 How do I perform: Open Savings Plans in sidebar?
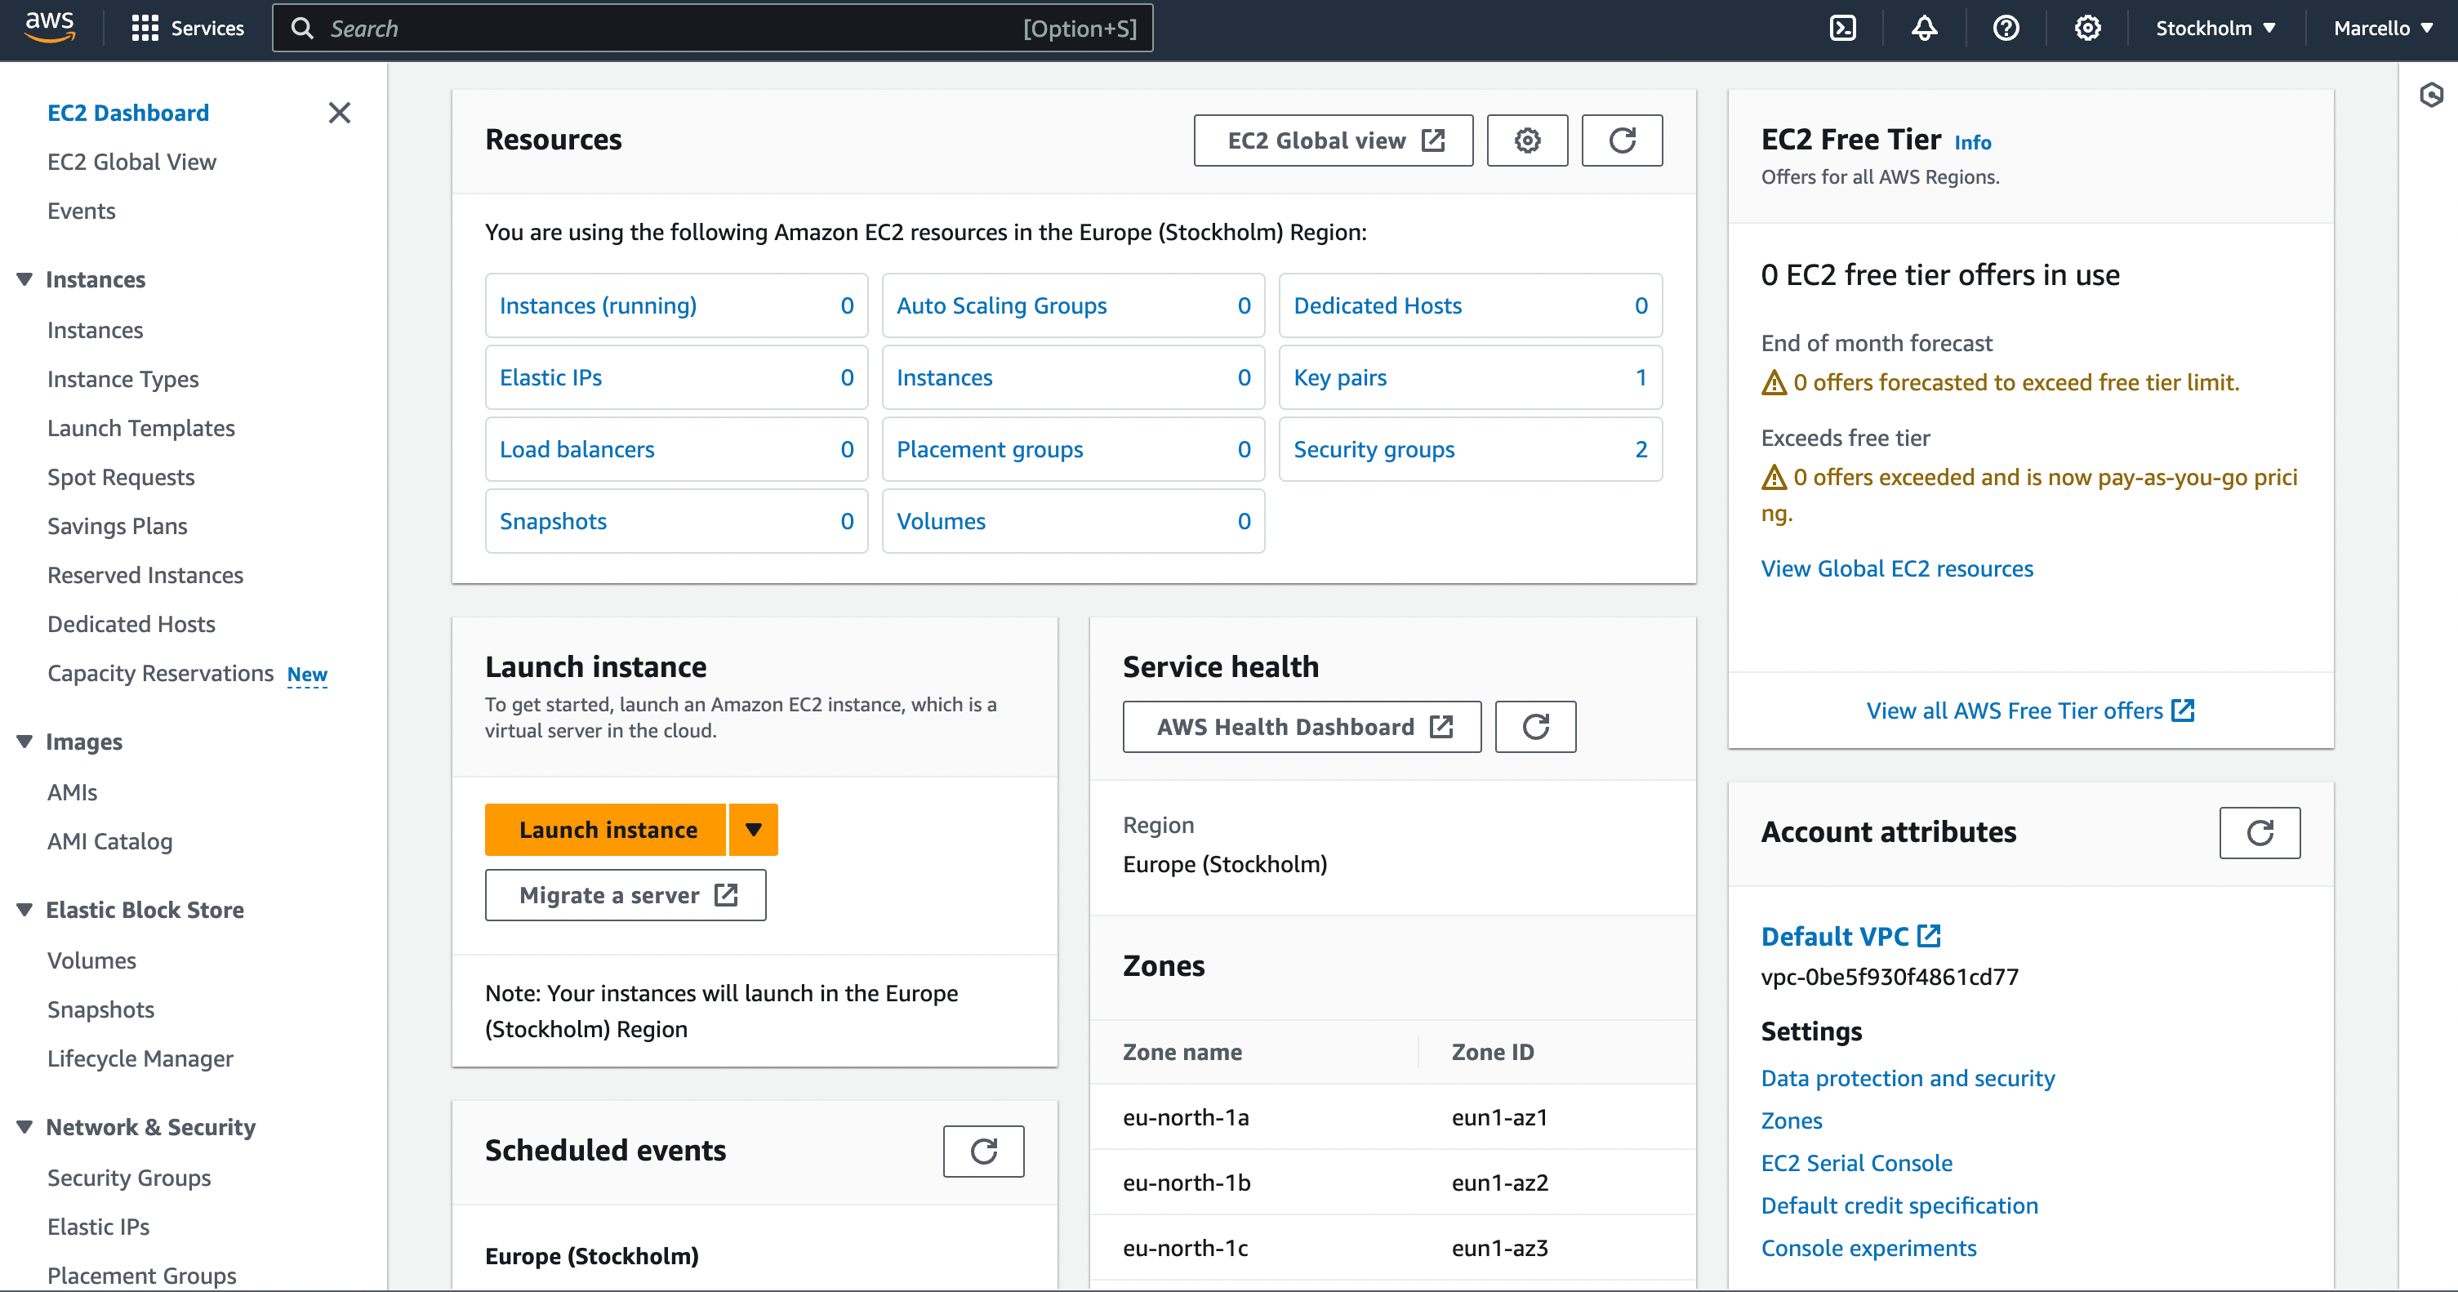point(118,526)
